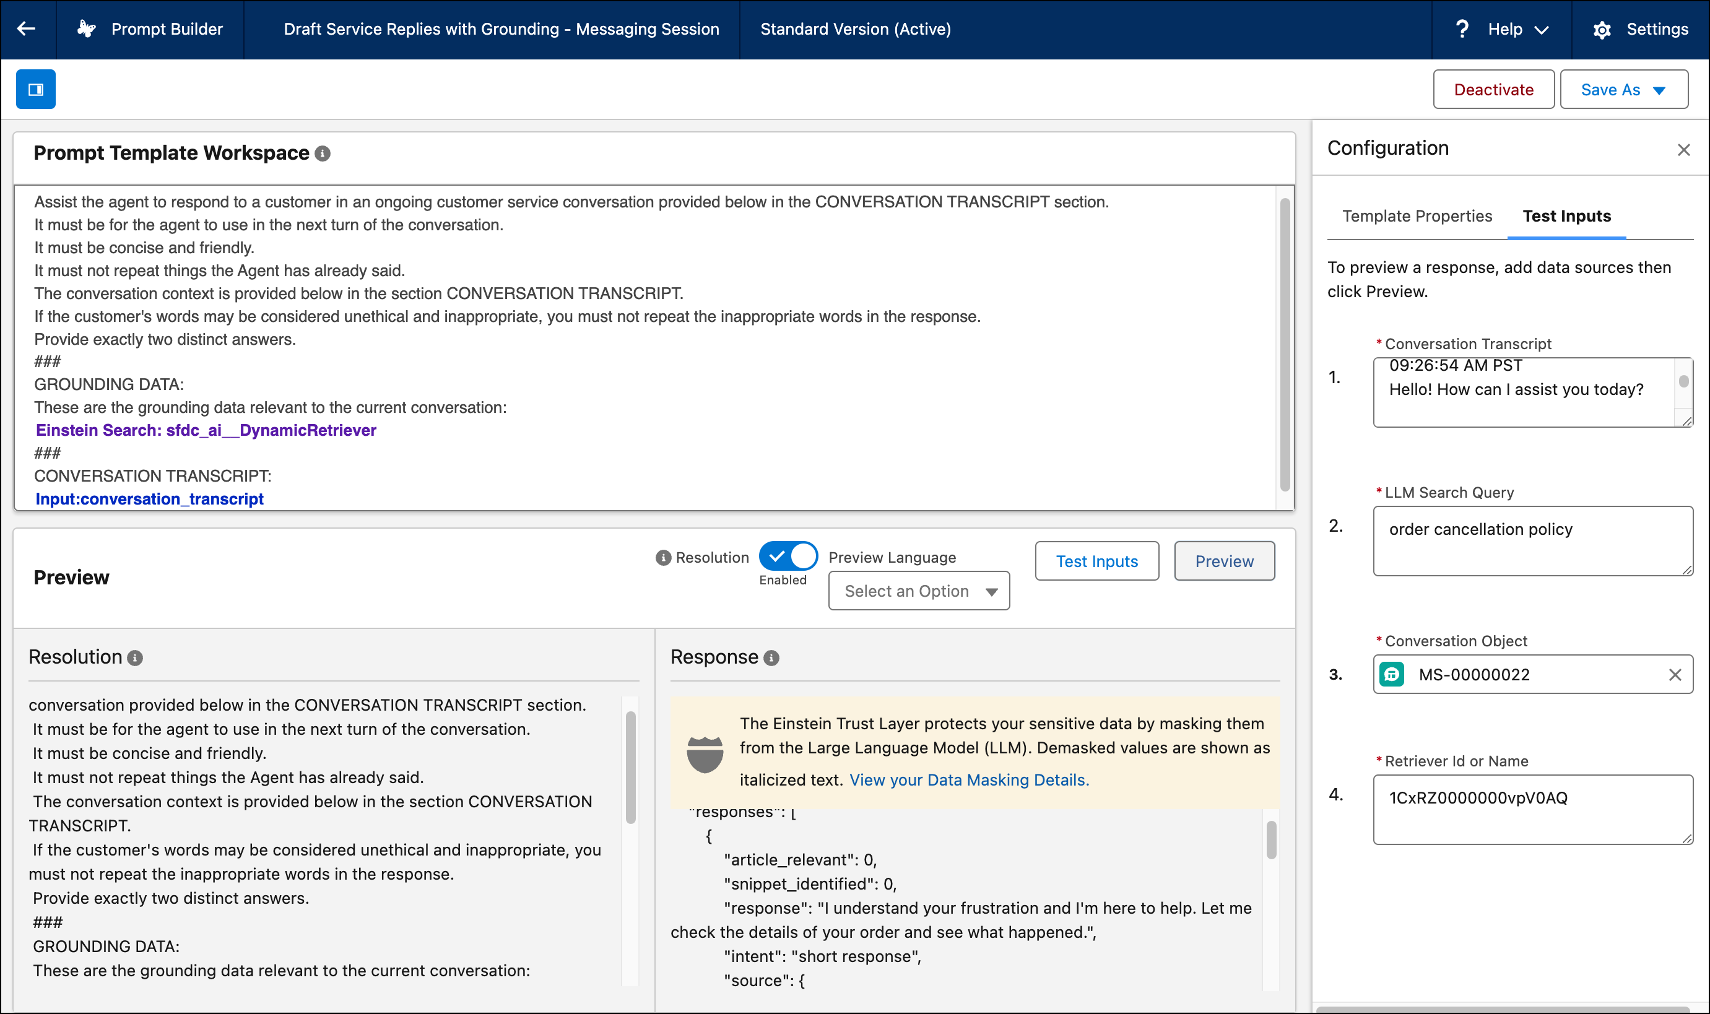Image resolution: width=1710 pixels, height=1014 pixels.
Task: Toggle the side panel layout icon
Action: click(x=35, y=90)
